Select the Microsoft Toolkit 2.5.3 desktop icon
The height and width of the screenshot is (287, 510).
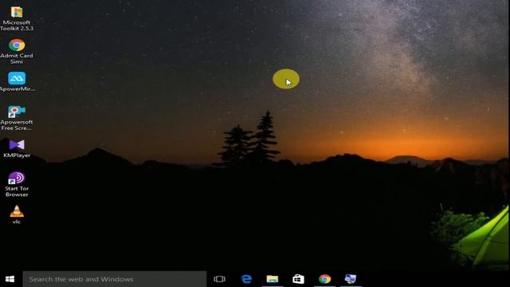click(x=17, y=19)
